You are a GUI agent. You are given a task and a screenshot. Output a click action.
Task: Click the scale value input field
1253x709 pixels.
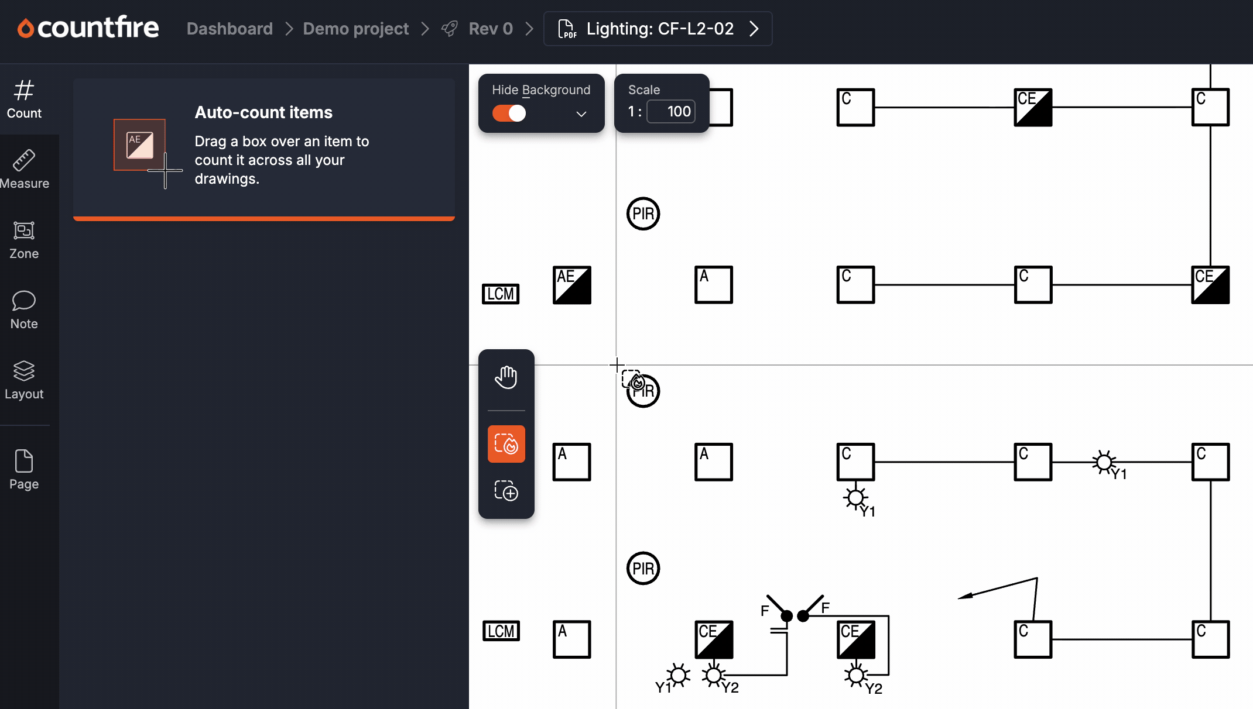672,111
